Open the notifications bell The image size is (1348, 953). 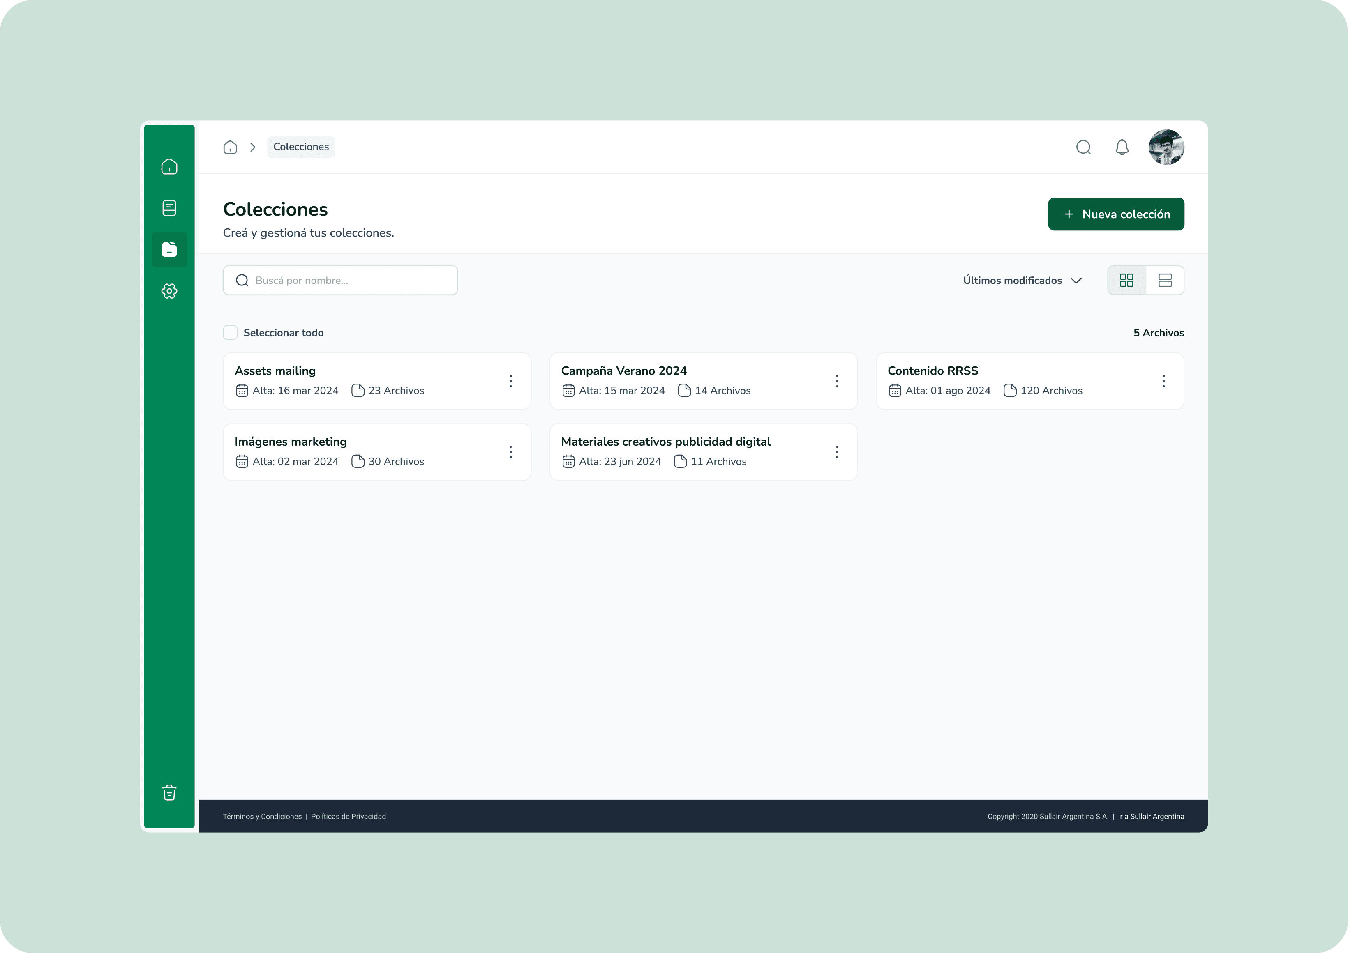point(1122,147)
